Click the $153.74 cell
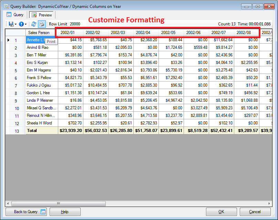This screenshot has height=220, width=278. [x=121, y=55]
